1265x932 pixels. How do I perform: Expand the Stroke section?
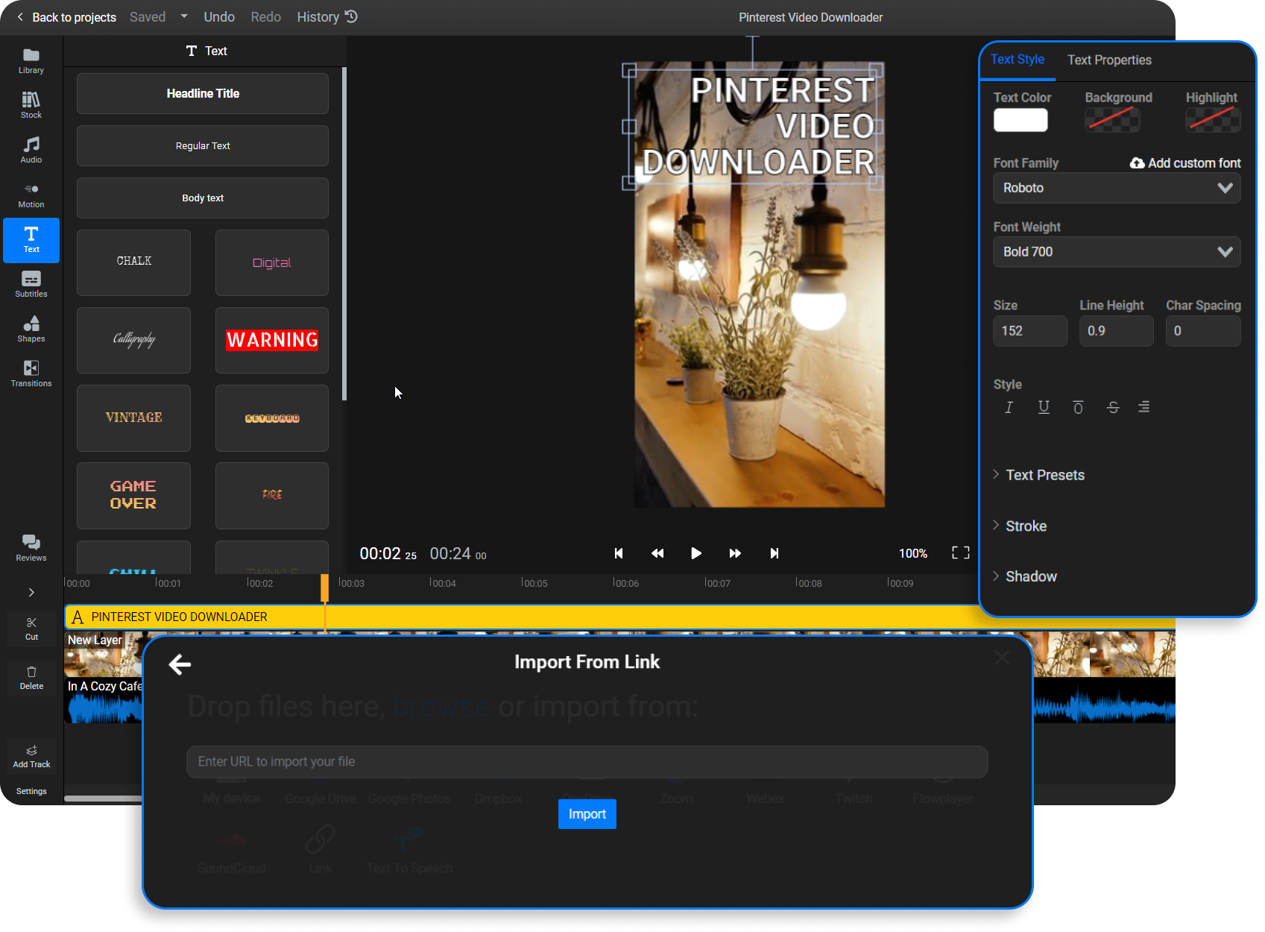[1025, 526]
